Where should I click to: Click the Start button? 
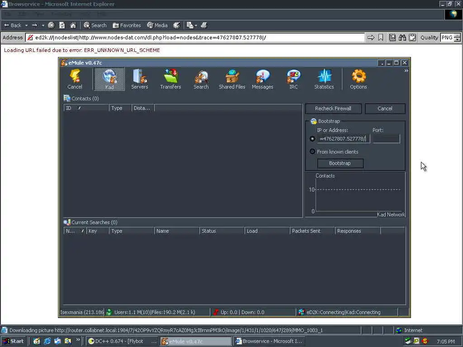pyautogui.click(x=13, y=341)
